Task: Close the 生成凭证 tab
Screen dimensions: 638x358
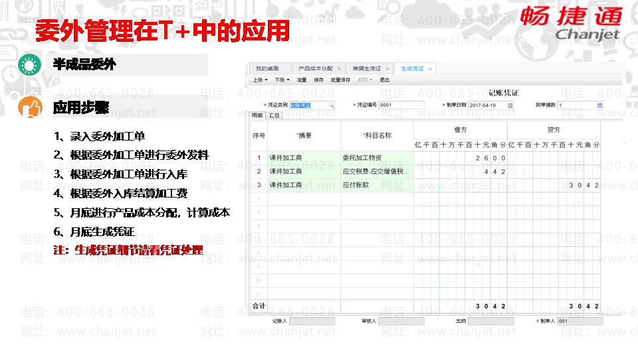Action: coord(430,69)
